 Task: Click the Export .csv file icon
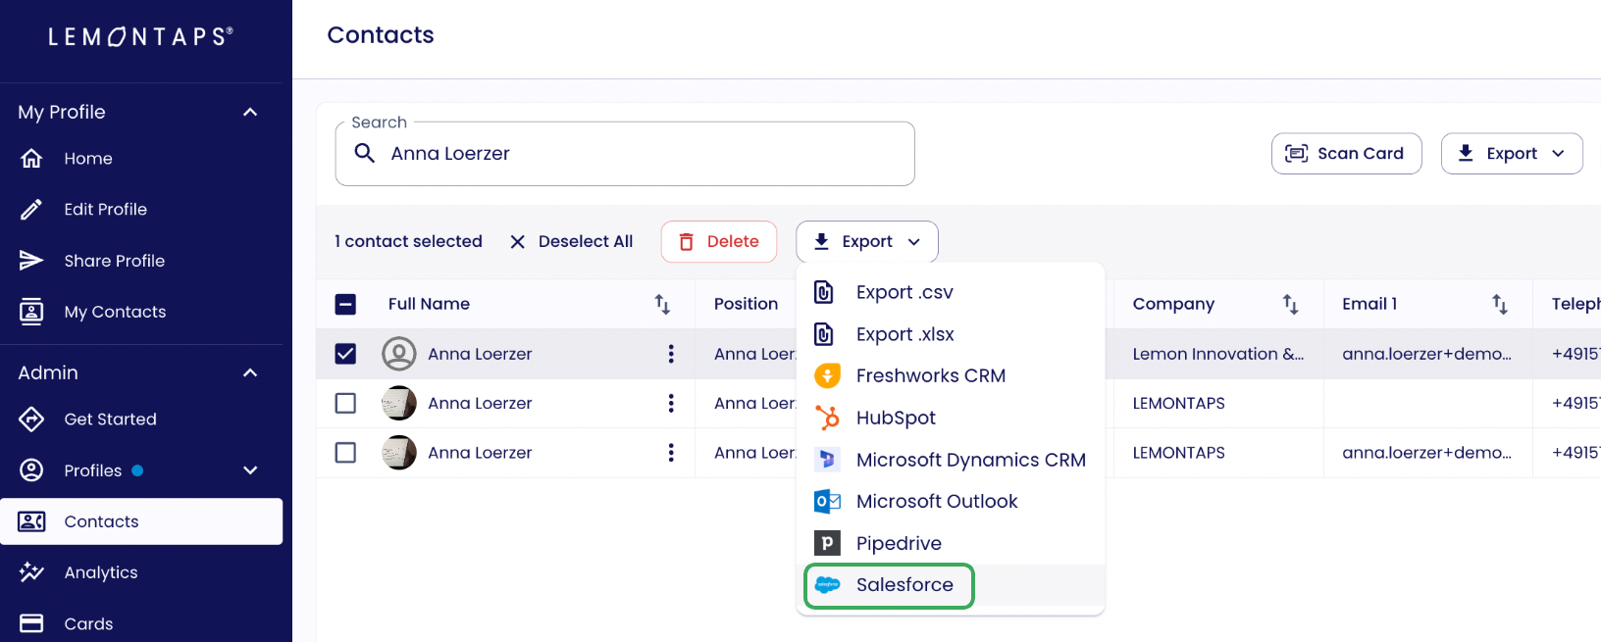(x=824, y=292)
